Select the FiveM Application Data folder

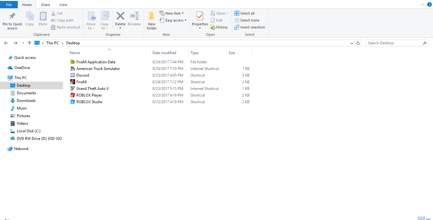pos(96,62)
